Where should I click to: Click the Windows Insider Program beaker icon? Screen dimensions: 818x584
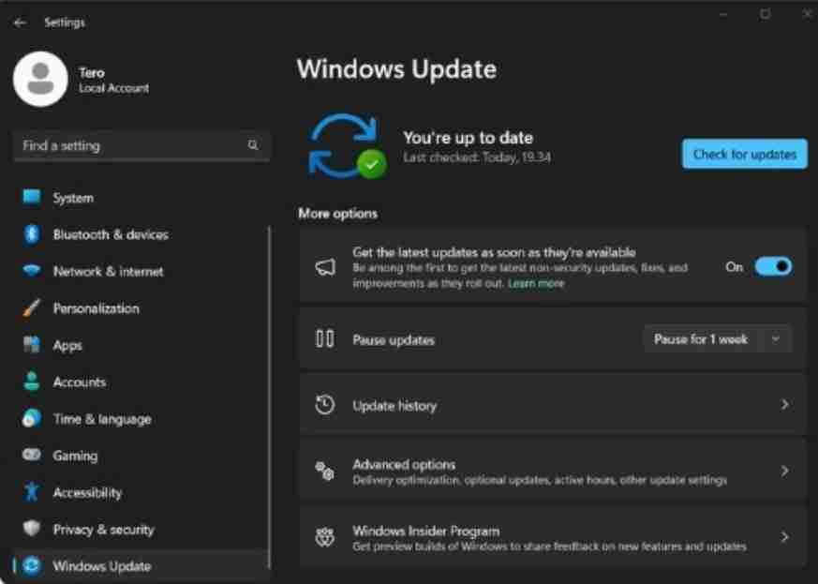click(323, 536)
